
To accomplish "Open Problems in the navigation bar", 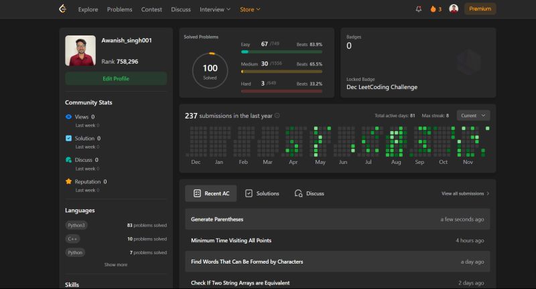I will (x=119, y=9).
